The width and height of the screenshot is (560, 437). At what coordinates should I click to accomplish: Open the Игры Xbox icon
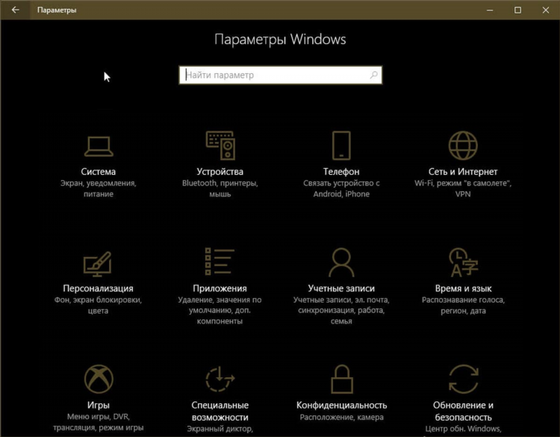(x=99, y=379)
